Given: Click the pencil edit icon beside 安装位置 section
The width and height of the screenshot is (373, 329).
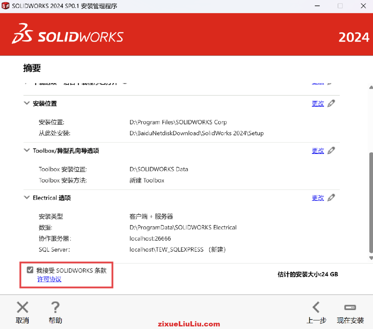Looking at the screenshot, I should tap(331, 103).
